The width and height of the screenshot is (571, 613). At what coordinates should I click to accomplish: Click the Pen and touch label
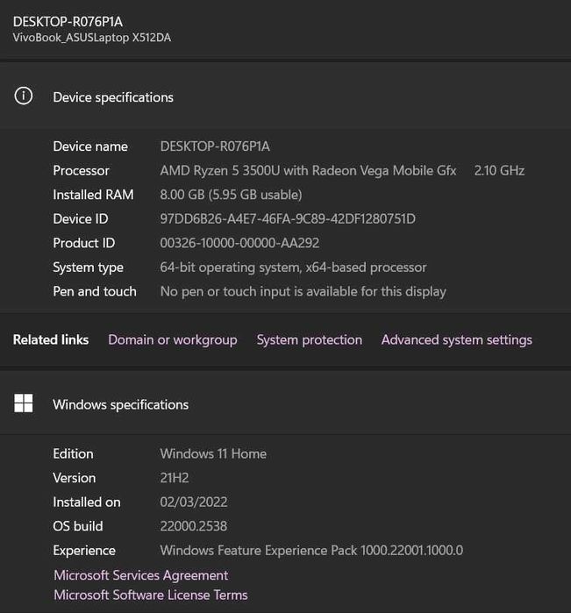(95, 292)
